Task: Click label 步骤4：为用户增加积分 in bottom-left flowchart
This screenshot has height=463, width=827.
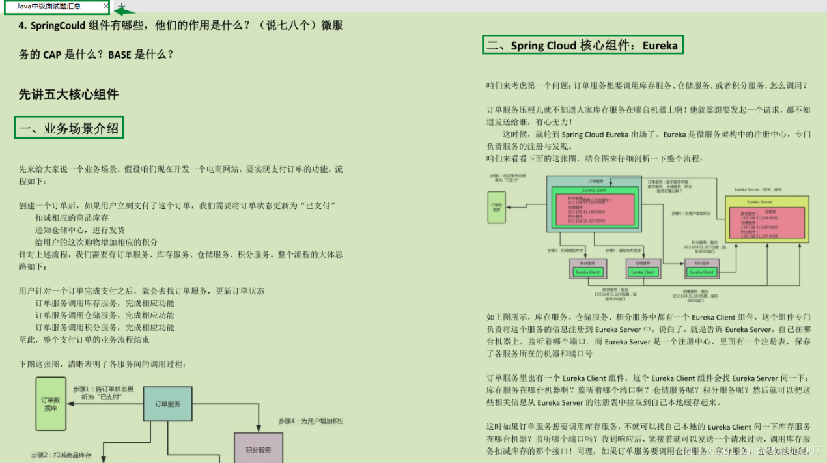Action: (311, 421)
